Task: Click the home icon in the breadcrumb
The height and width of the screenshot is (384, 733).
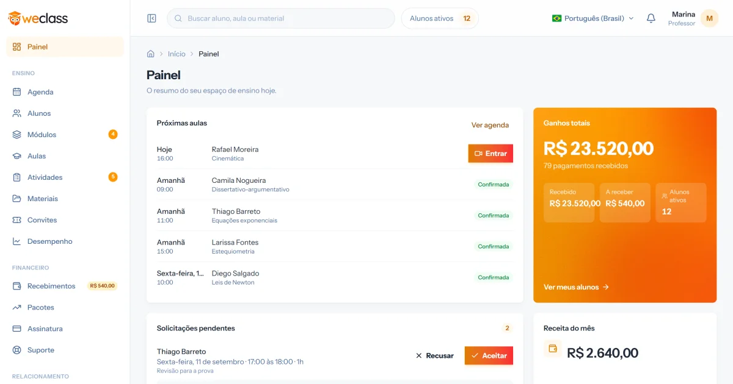Action: (x=151, y=54)
